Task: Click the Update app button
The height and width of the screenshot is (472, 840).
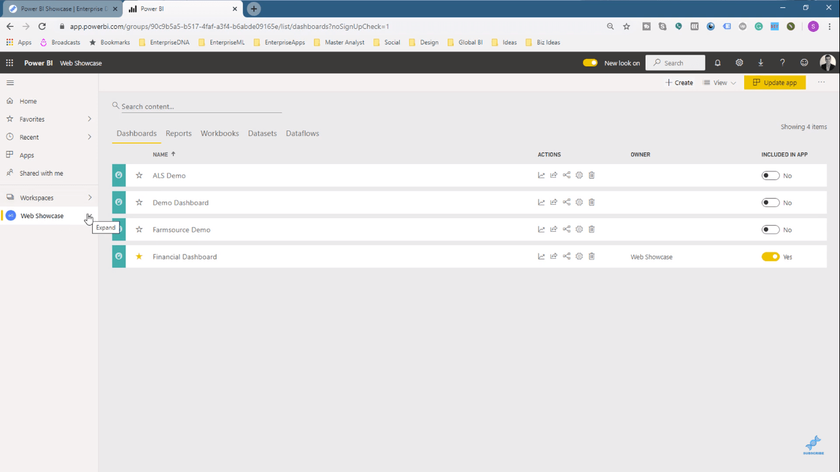Action: pyautogui.click(x=775, y=82)
